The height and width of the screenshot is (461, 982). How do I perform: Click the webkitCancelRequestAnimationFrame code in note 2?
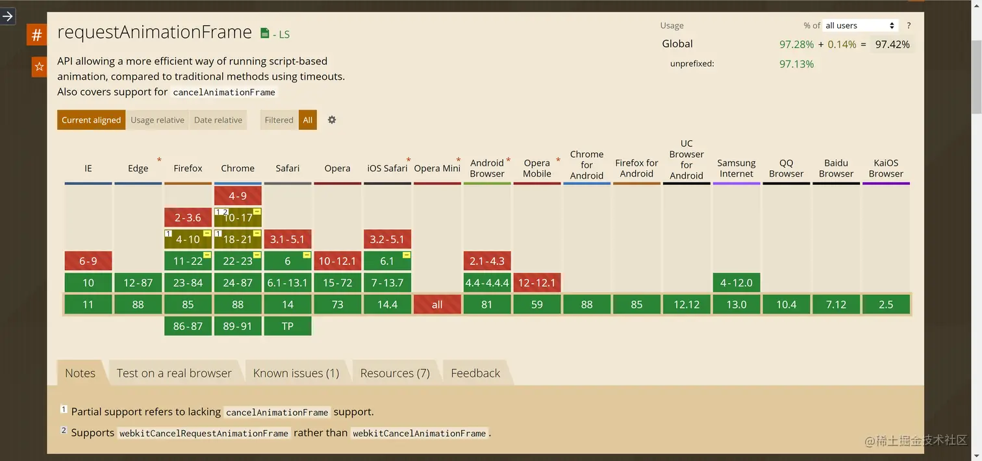[203, 433]
